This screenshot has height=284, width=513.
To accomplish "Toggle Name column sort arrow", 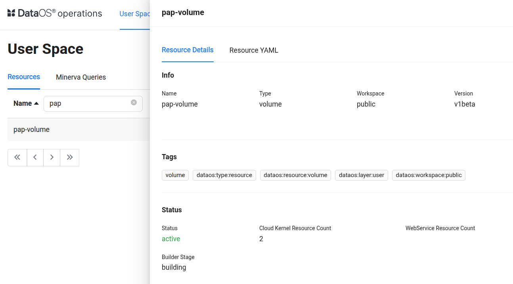I will point(36,103).
